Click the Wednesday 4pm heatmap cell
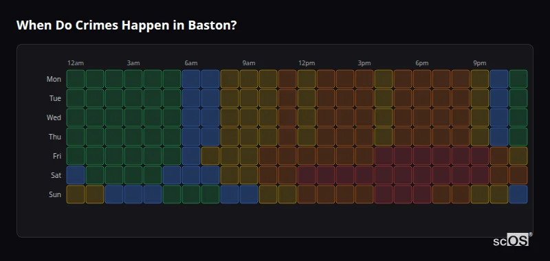 click(384, 117)
